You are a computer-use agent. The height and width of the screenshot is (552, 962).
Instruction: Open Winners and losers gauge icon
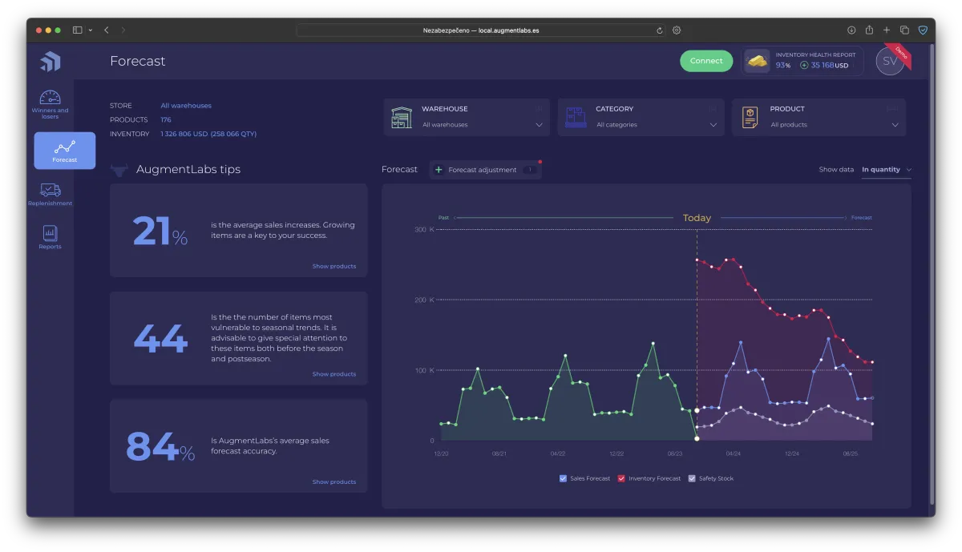(51, 98)
